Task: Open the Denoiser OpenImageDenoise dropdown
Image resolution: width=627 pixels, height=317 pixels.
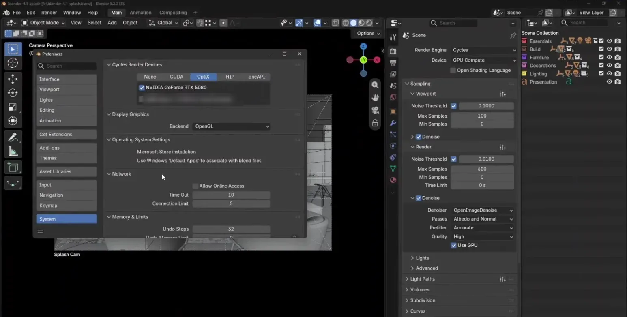Action: pos(483,210)
